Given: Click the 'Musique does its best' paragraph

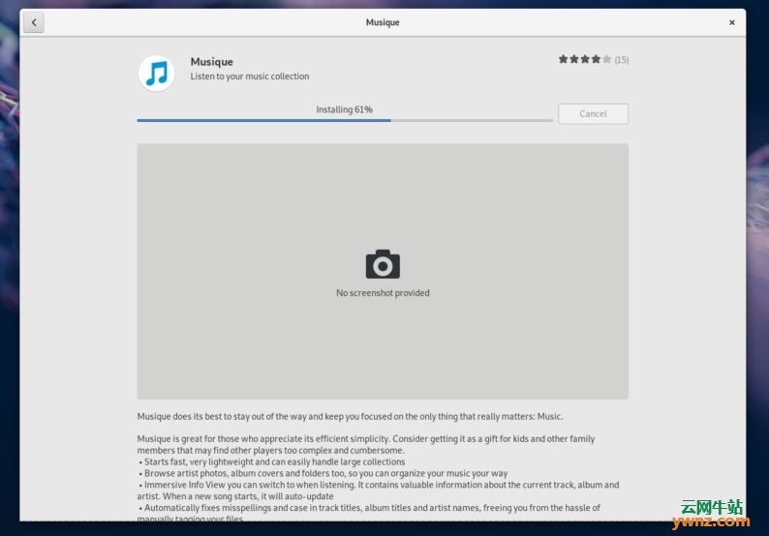Looking at the screenshot, I should click(x=350, y=416).
